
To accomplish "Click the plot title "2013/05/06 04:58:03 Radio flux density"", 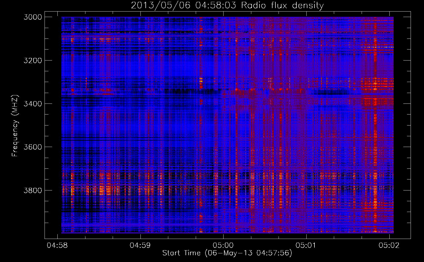I will point(227,6).
